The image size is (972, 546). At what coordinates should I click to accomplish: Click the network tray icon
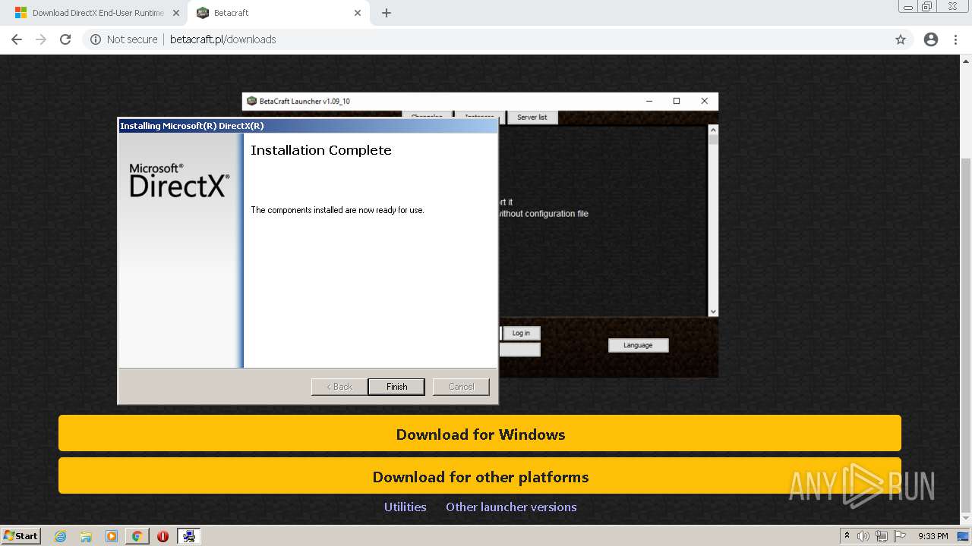(x=882, y=536)
